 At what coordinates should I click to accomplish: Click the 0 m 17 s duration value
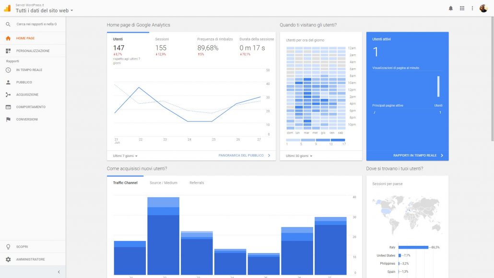252,48
